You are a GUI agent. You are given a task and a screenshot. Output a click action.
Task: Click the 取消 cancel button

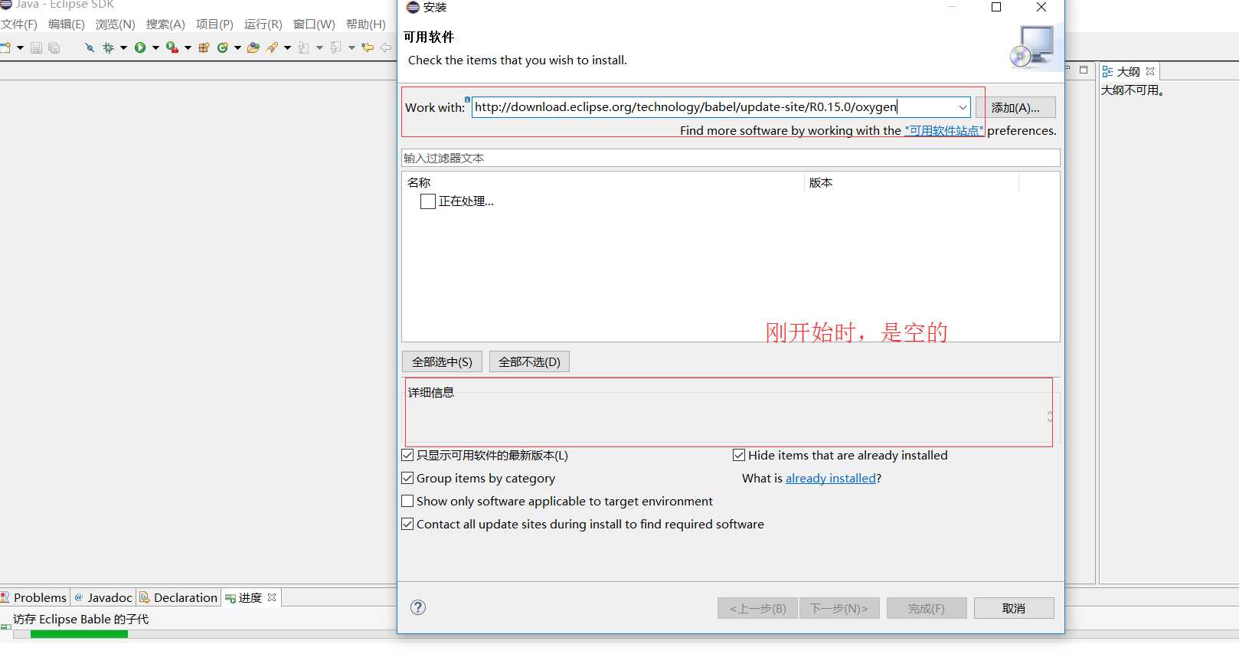coord(1014,608)
